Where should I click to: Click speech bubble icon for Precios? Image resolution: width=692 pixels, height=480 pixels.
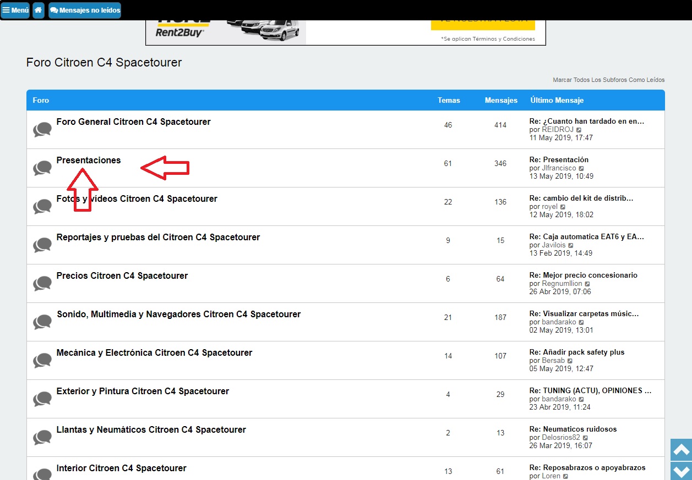pos(42,284)
